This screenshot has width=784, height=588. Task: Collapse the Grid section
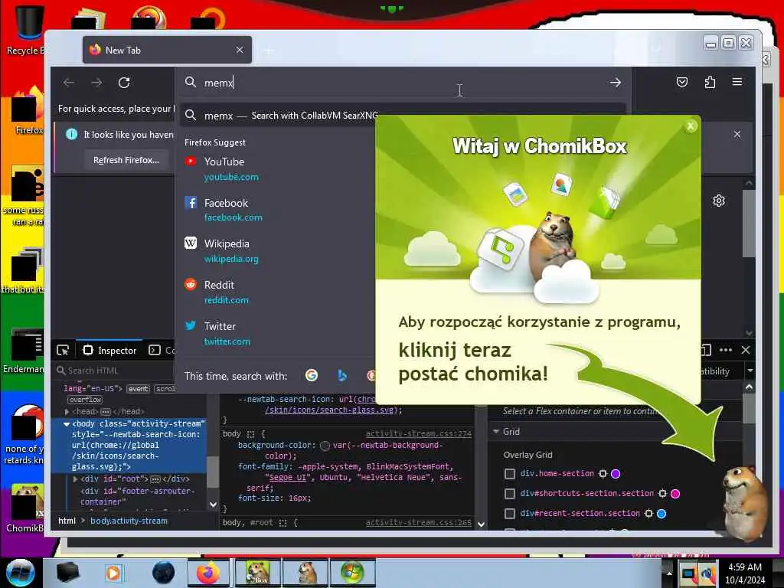click(x=496, y=431)
